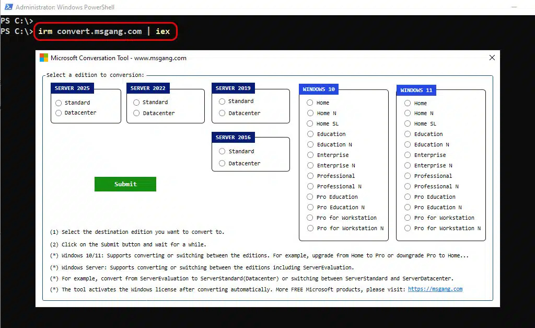Click the Microsoft logo in dialog title

[x=44, y=58]
